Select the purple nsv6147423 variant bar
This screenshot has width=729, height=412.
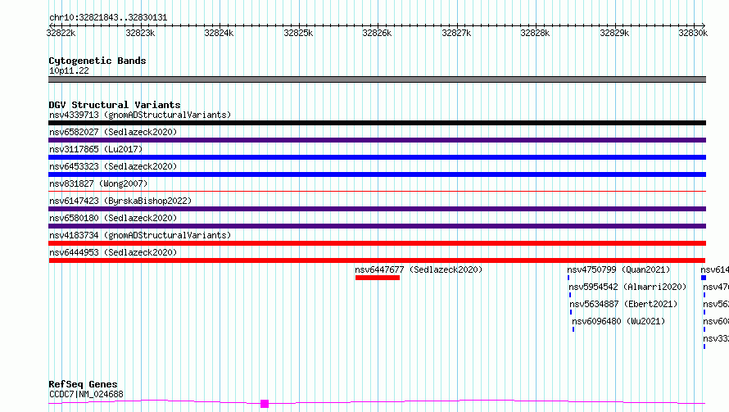tap(377, 209)
